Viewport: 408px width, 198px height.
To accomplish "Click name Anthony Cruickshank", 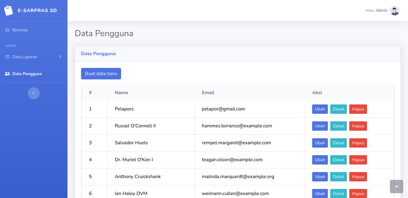I will point(138,177).
